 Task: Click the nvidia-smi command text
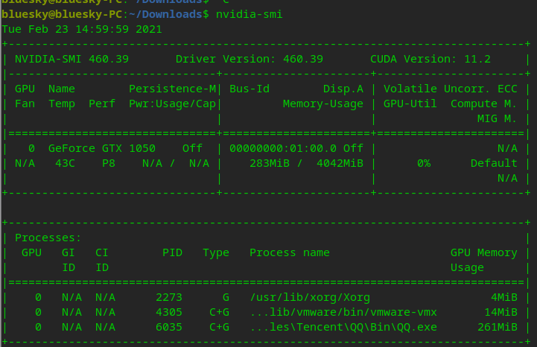[x=250, y=14]
